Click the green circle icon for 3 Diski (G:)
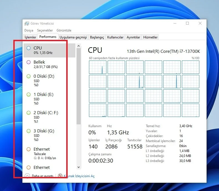The image size is (219, 191). (x=29, y=131)
